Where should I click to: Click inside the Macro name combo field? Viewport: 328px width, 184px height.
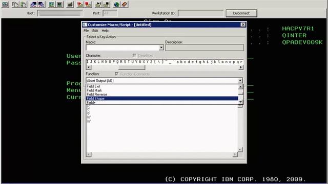122,48
